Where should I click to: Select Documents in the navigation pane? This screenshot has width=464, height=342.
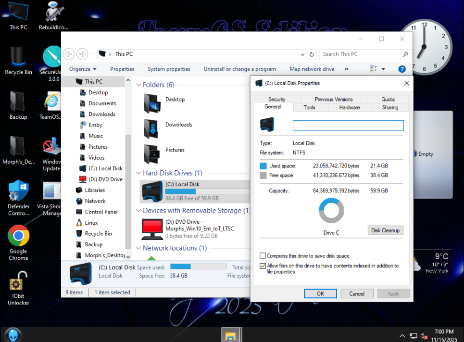click(102, 103)
